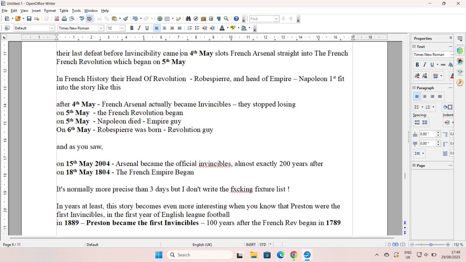
Task: Open sidebar font name dropdown
Action: pyautogui.click(x=452, y=55)
